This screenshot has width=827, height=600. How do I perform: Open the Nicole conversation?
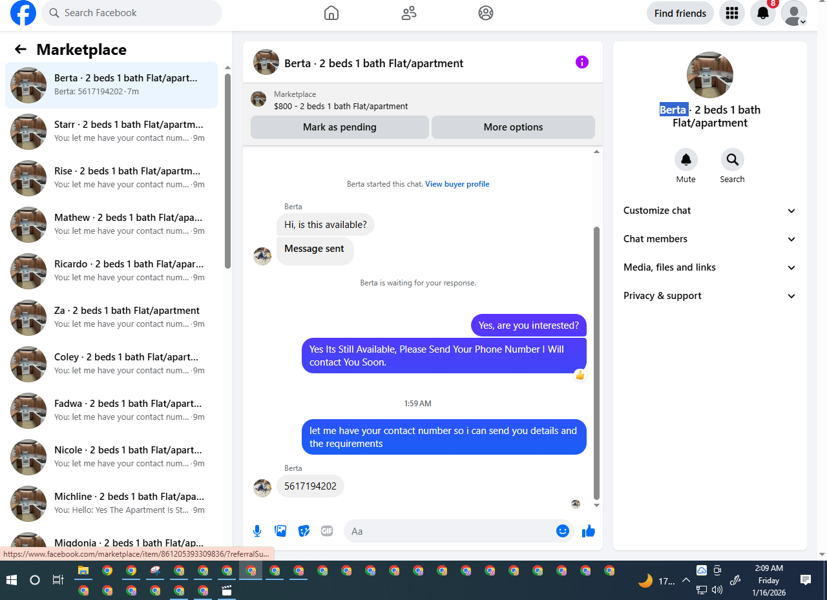click(111, 457)
